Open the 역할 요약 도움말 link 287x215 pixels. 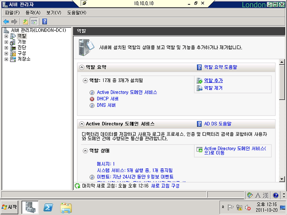click(x=220, y=67)
